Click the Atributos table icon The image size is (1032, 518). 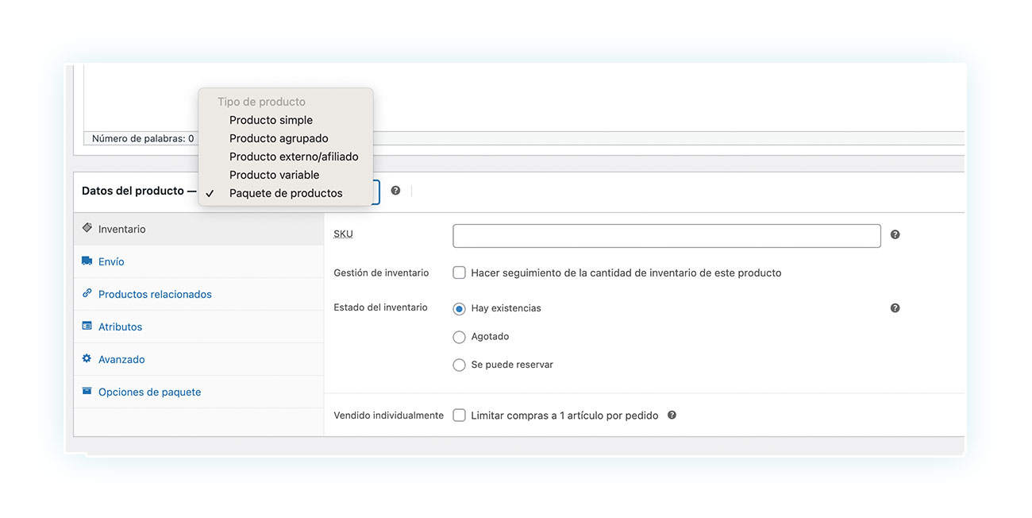pos(87,326)
